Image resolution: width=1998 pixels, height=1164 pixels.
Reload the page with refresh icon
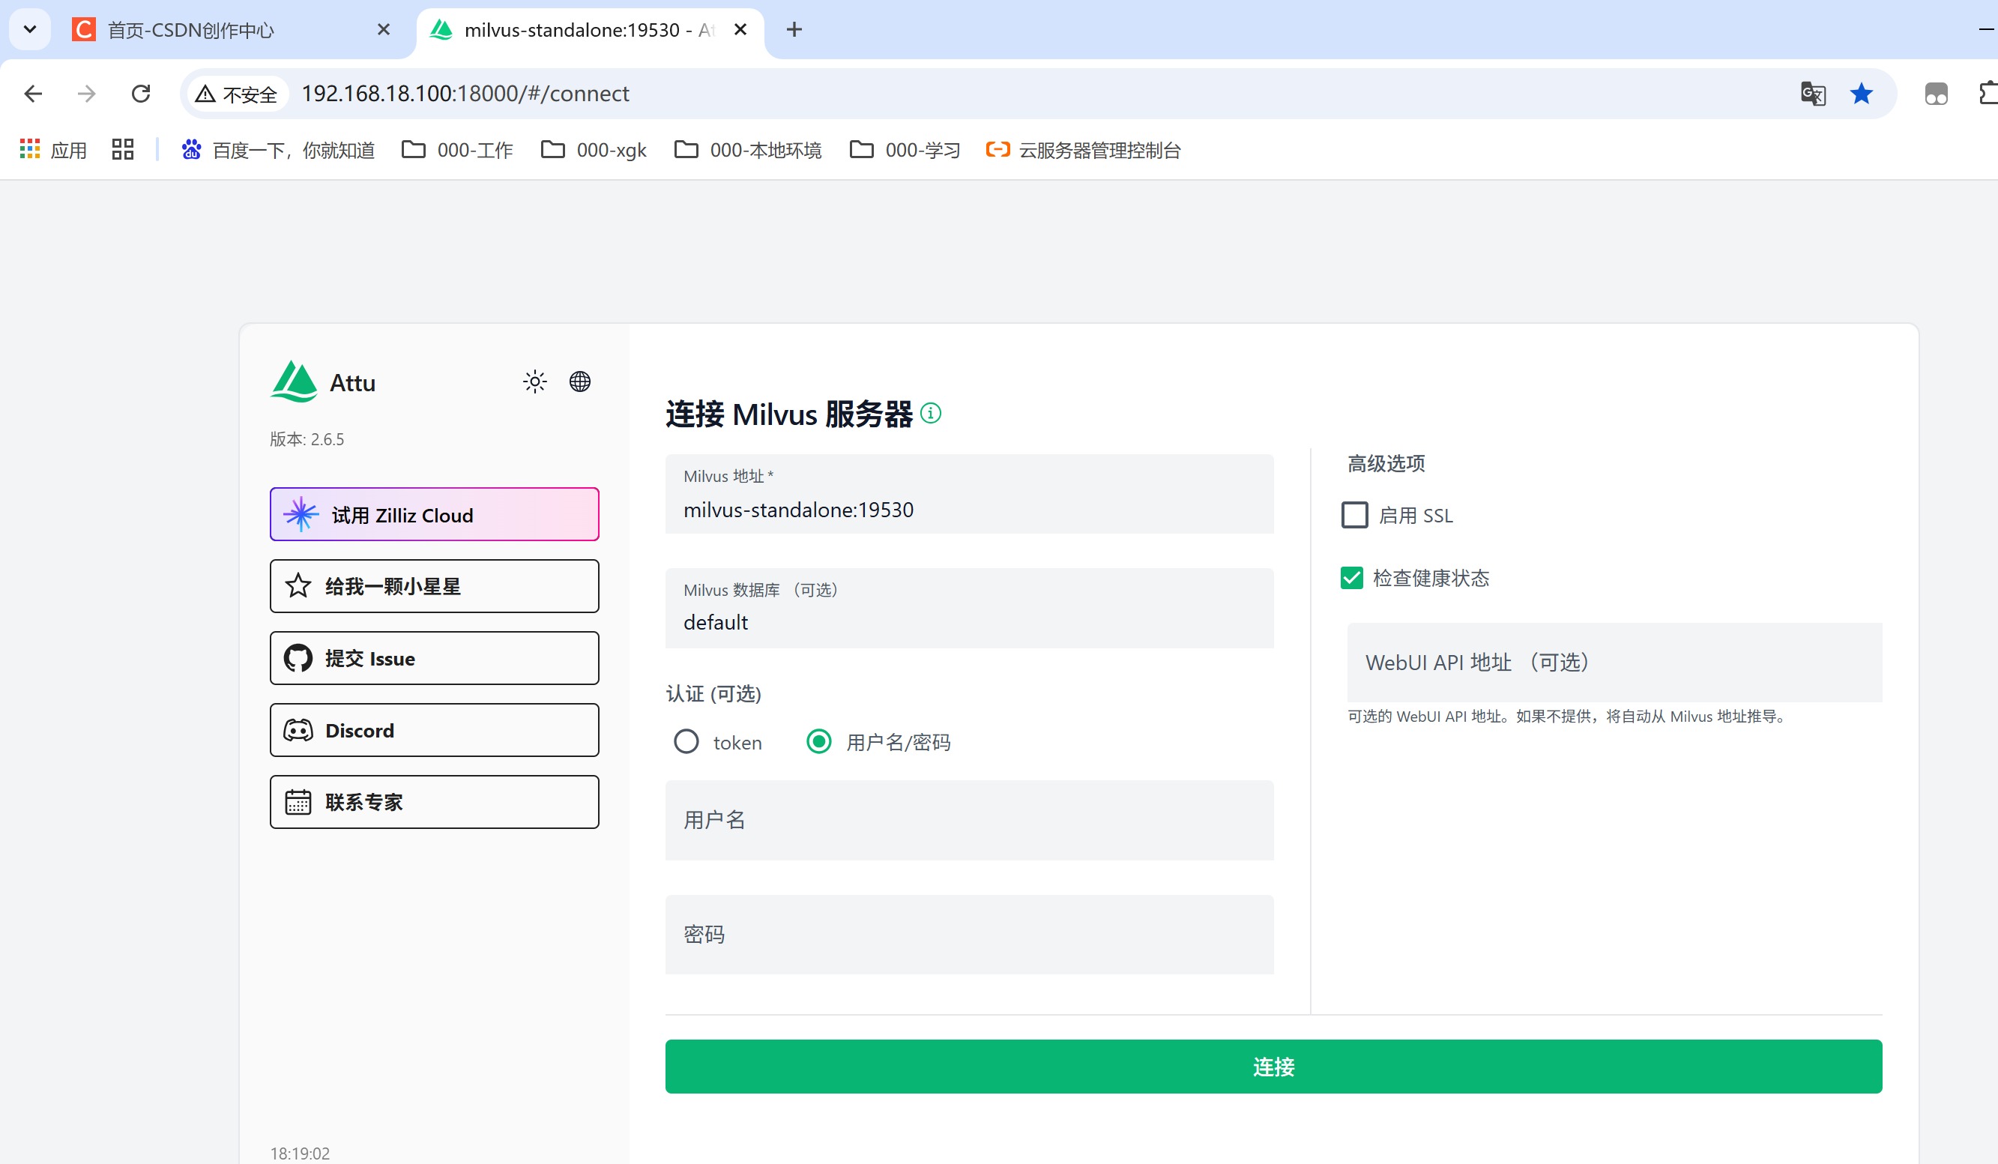[141, 94]
